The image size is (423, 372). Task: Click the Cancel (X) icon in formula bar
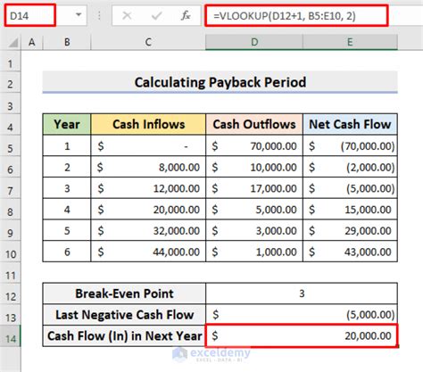click(x=127, y=15)
